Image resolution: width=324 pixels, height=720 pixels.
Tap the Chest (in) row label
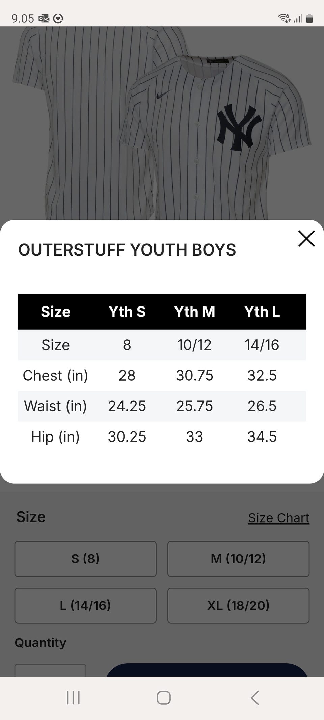55,375
